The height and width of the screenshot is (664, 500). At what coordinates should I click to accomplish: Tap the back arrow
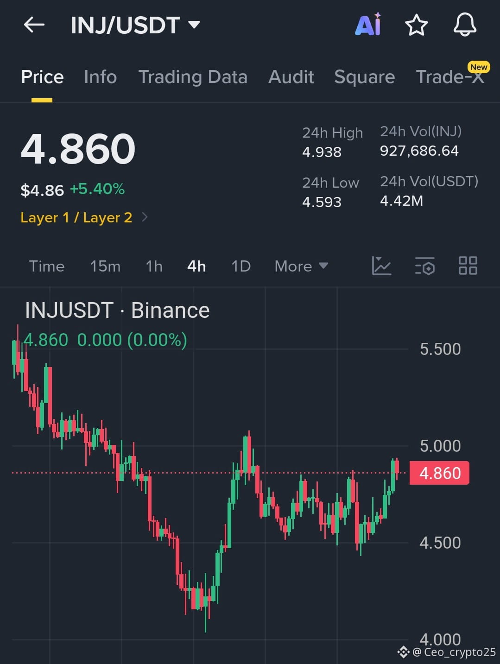click(34, 25)
